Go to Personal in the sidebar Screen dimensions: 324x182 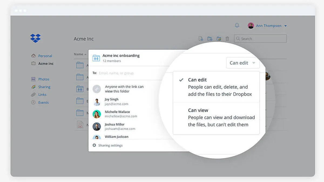(x=45, y=56)
